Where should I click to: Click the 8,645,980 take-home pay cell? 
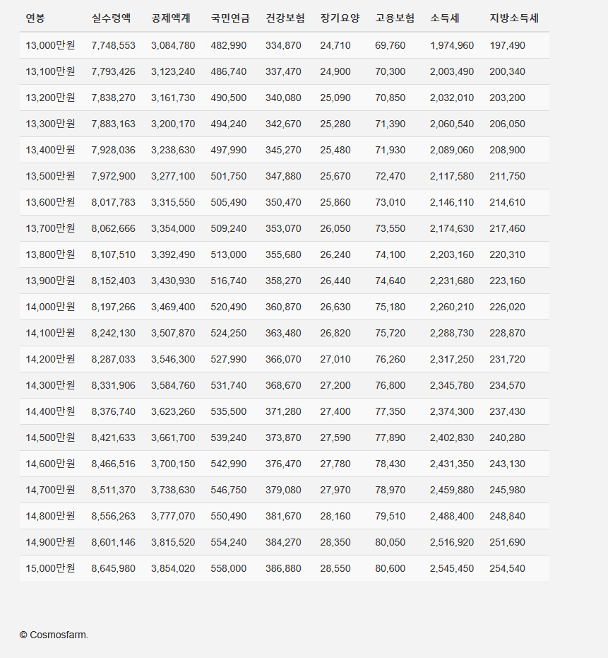coord(113,568)
